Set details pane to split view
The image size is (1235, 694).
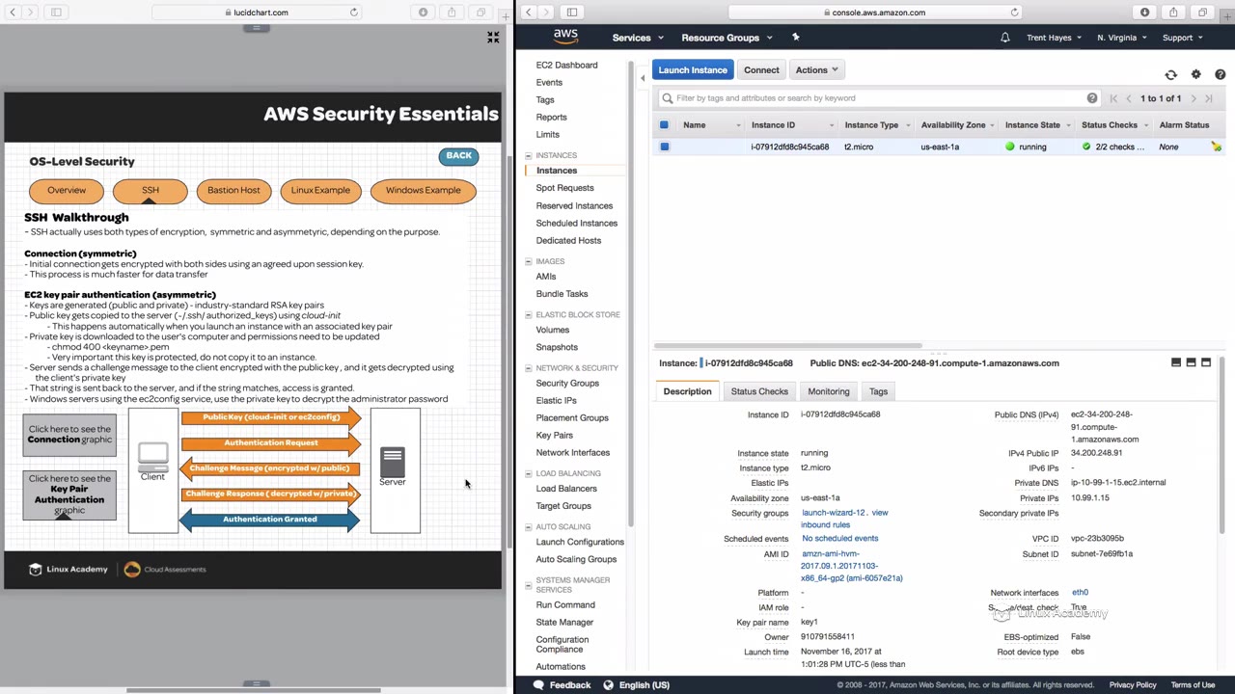[1191, 362]
